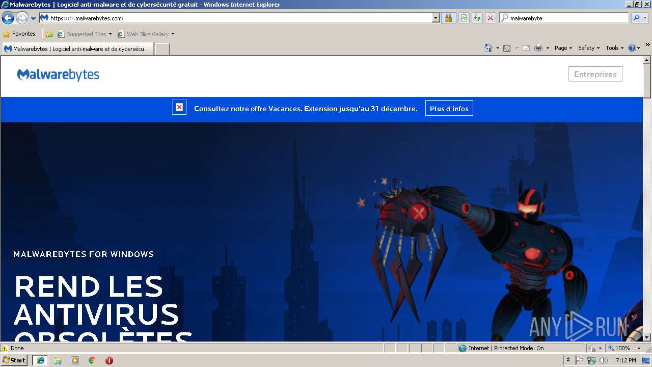
Task: Toggle the Compatibility View icon
Action: (464, 18)
